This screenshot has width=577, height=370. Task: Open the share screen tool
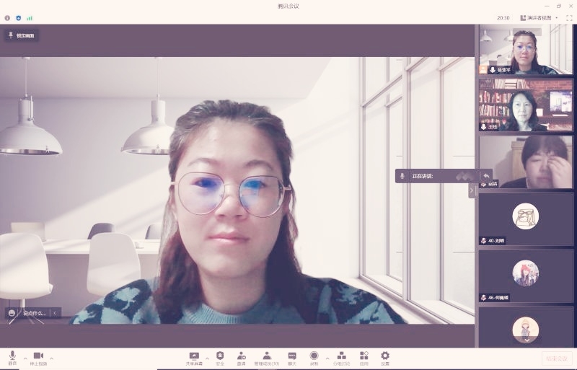click(194, 357)
